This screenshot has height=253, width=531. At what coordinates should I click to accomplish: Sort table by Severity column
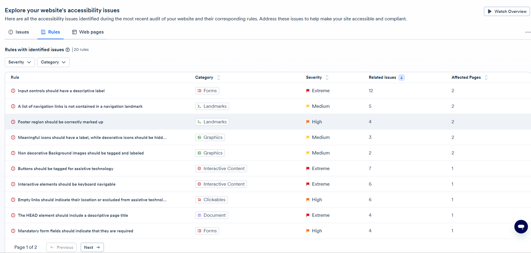tap(327, 78)
